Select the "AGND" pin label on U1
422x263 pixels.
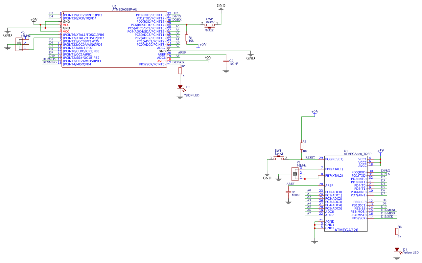(x=330, y=222)
